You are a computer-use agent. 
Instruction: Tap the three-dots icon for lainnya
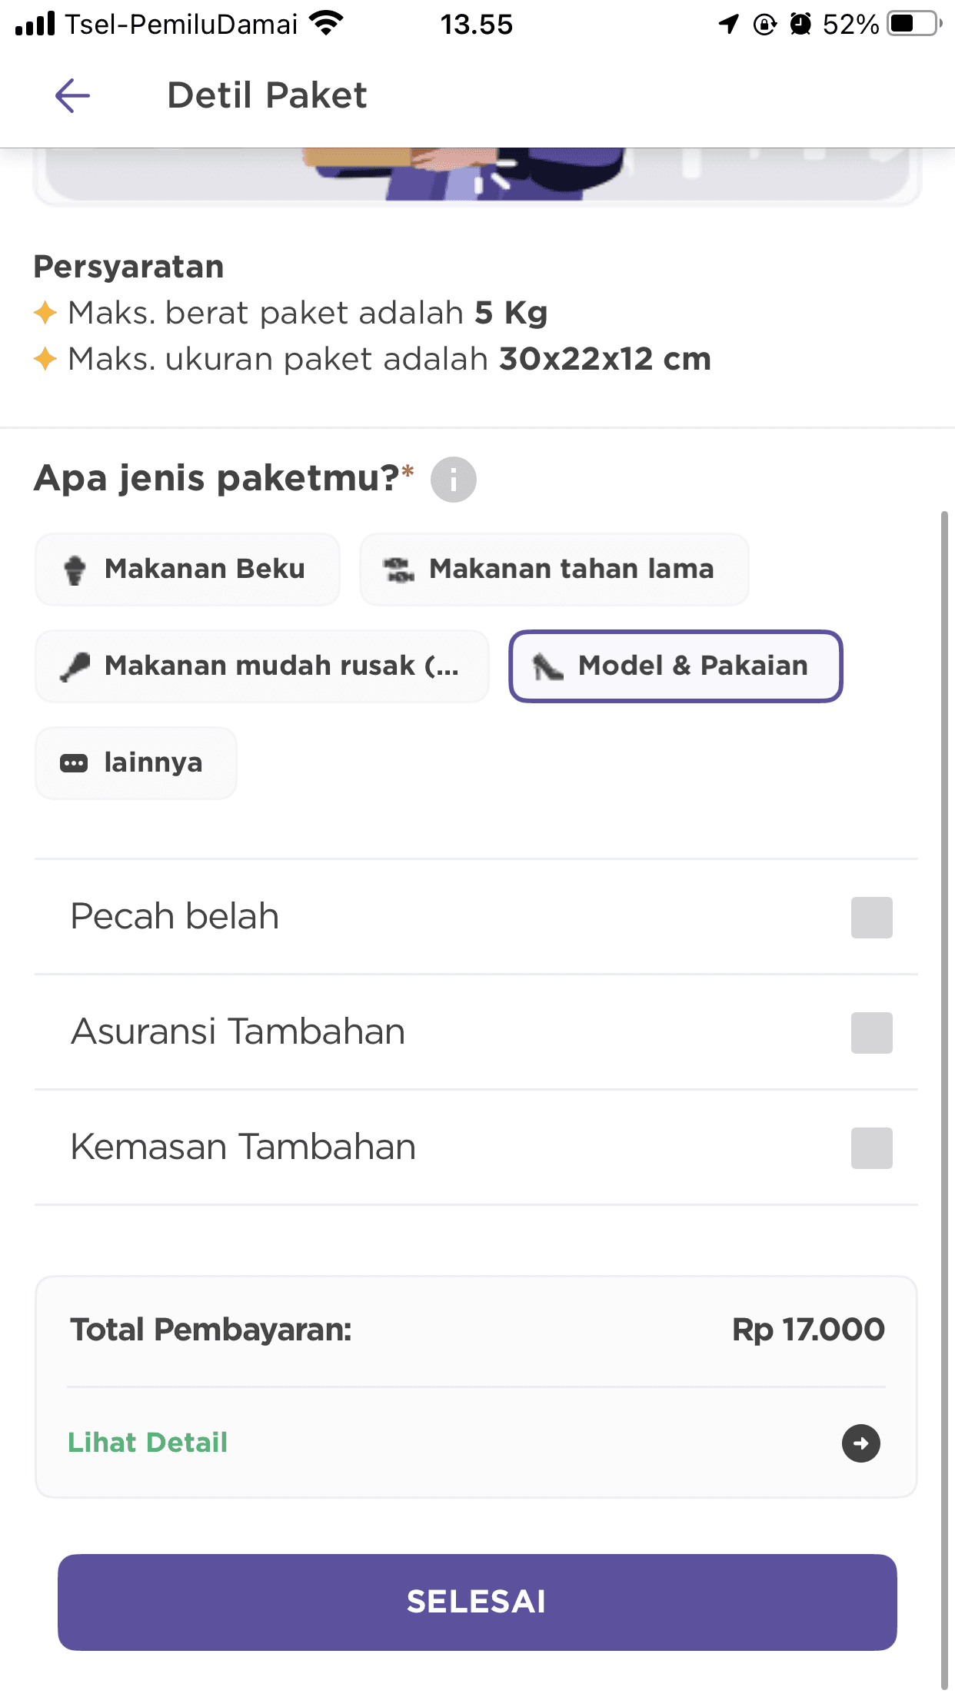[74, 763]
